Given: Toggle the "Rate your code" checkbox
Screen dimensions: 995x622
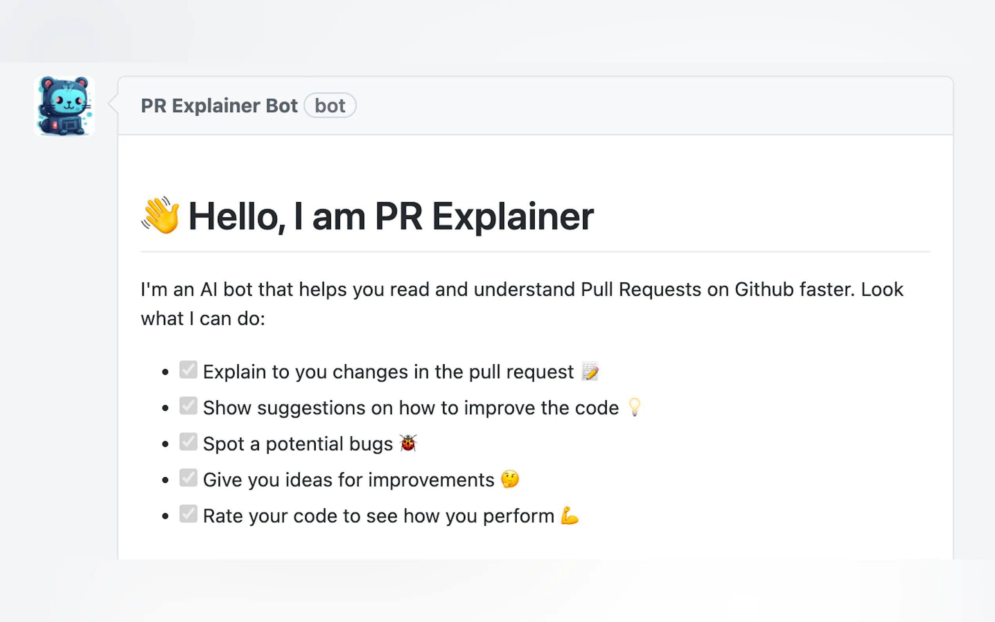Looking at the screenshot, I should [x=188, y=514].
